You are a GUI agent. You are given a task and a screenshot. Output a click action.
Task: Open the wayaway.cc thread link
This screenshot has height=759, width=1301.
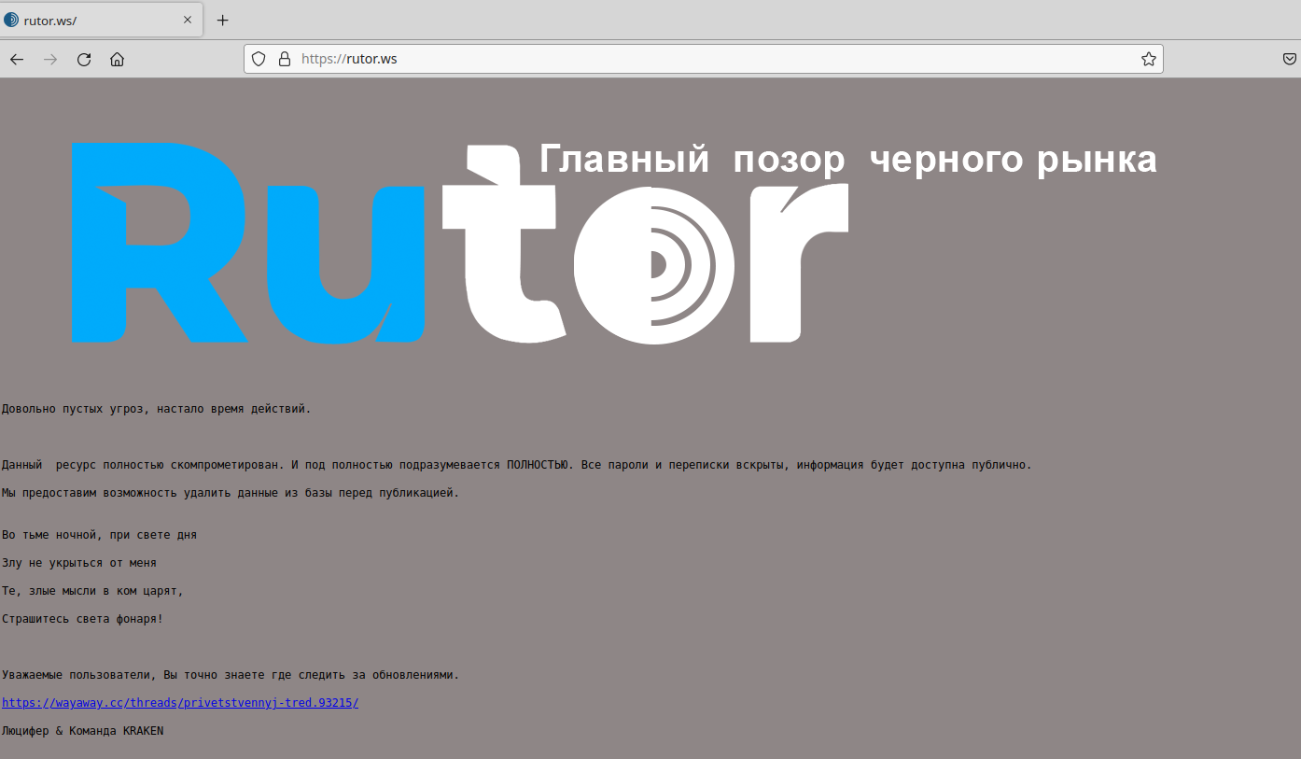click(180, 702)
